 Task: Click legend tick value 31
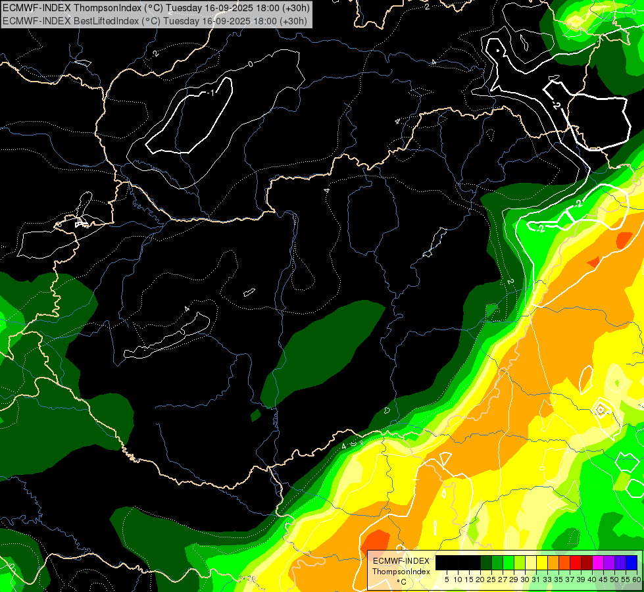536,580
